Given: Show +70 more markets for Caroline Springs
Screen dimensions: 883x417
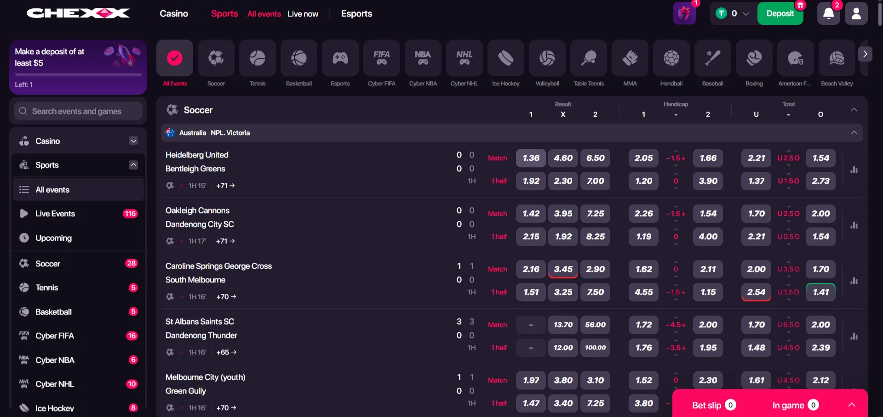Looking at the screenshot, I should click(226, 297).
